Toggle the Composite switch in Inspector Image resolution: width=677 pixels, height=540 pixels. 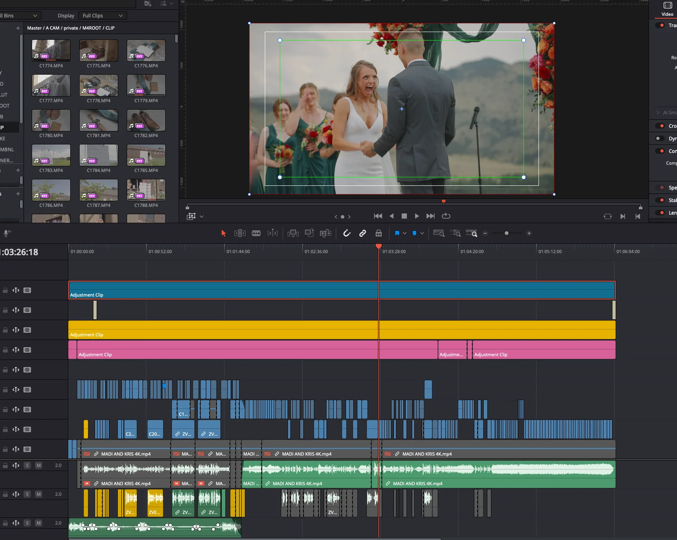point(660,151)
